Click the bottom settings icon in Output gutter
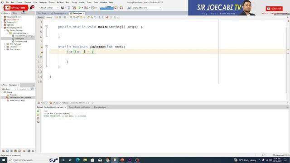 [x=38, y=122]
